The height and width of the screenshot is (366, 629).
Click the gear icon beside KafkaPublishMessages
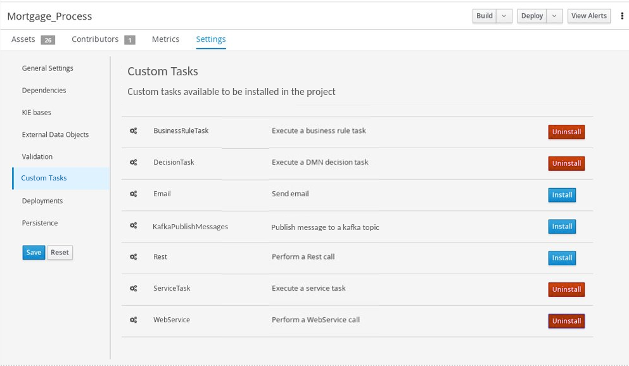click(x=134, y=226)
